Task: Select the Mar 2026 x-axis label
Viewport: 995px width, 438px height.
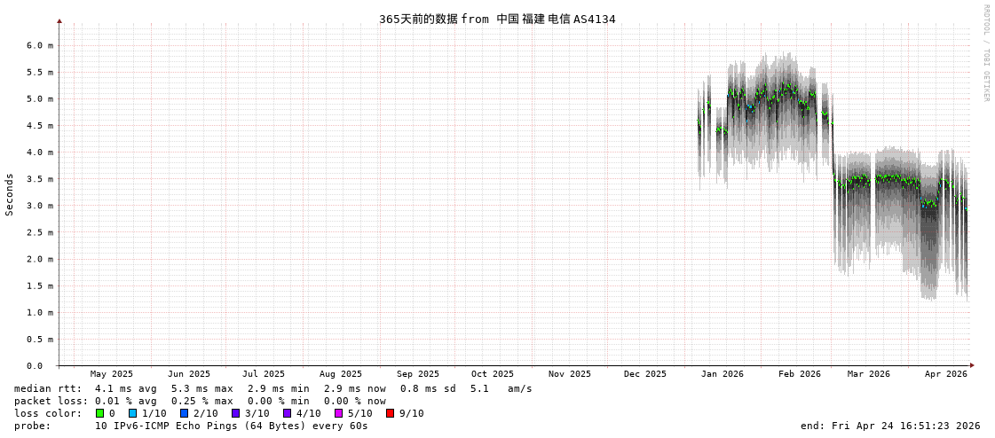Action: click(868, 374)
